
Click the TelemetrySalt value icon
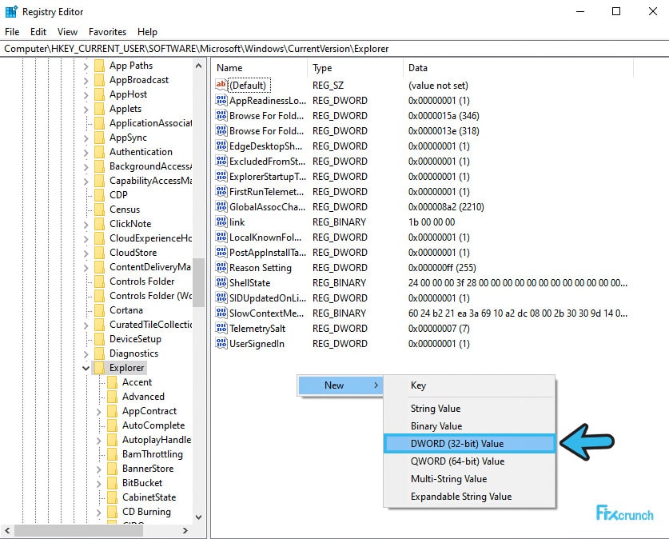221,328
